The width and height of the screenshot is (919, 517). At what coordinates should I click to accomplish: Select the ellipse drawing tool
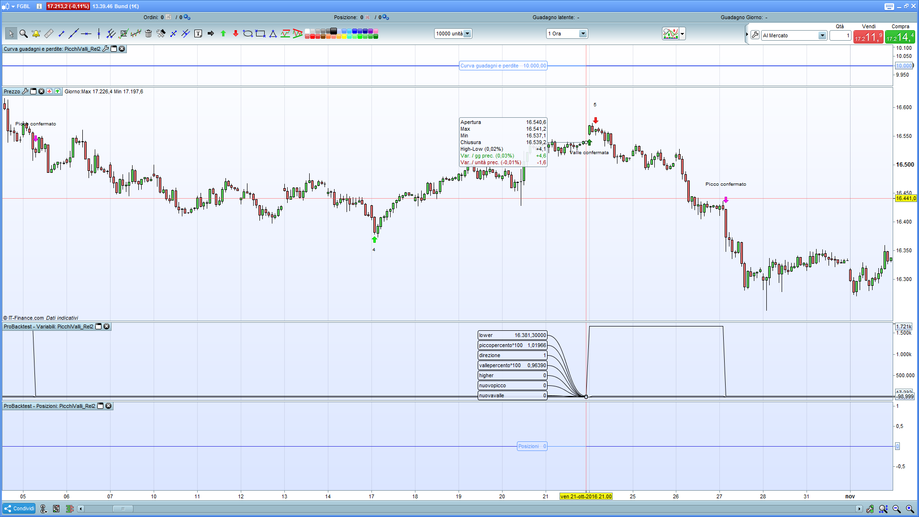click(x=247, y=34)
